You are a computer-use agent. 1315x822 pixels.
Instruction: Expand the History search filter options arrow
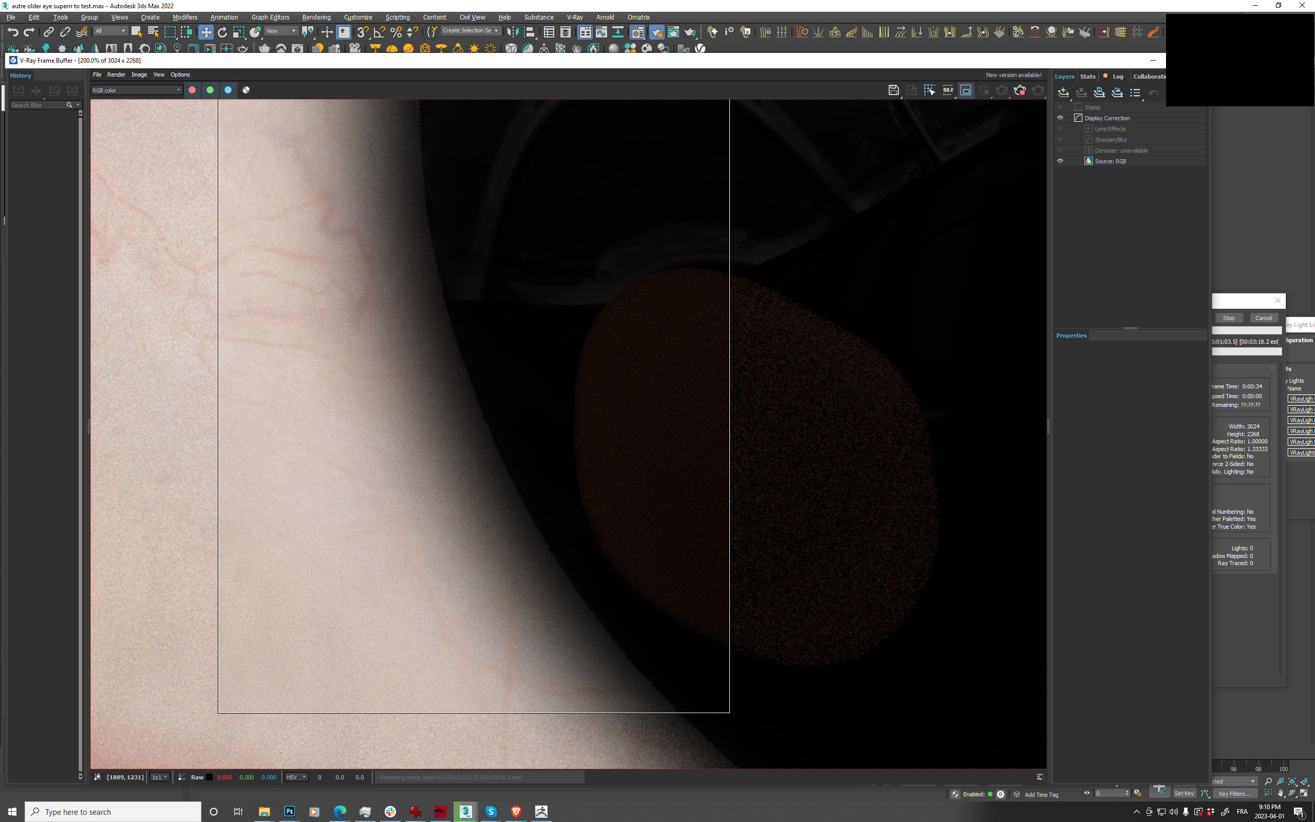point(78,105)
